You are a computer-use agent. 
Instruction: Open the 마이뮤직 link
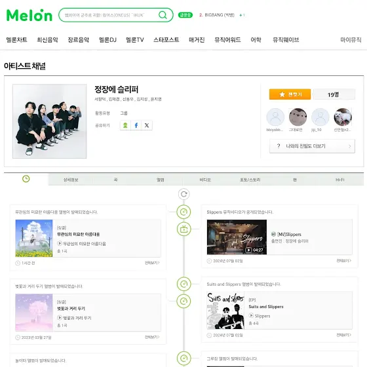coord(351,40)
